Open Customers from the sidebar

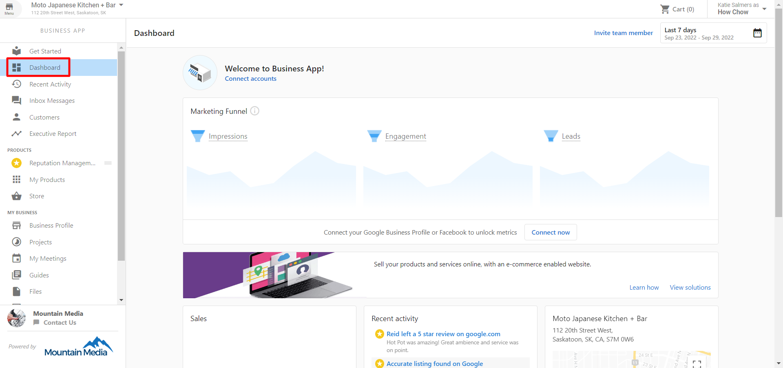pos(59,117)
